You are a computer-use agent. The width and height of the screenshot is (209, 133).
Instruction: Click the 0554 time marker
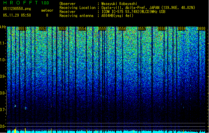click(x=82, y=29)
